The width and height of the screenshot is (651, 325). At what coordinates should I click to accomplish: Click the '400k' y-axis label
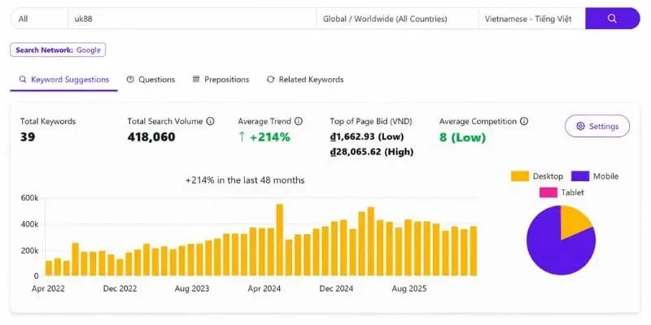pos(29,224)
